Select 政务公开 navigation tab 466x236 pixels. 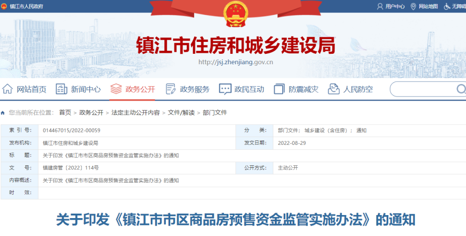[140, 89]
